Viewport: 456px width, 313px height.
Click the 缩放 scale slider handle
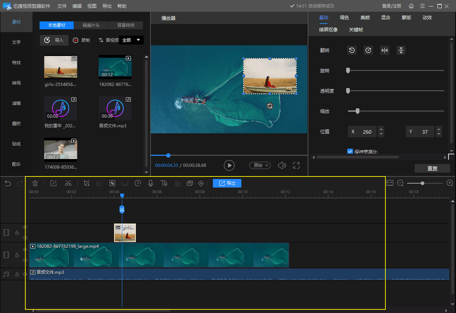[357, 111]
